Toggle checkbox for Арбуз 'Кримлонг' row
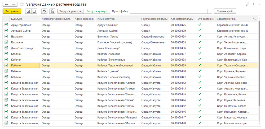The width and height of the screenshot is (265, 129). 6,25
